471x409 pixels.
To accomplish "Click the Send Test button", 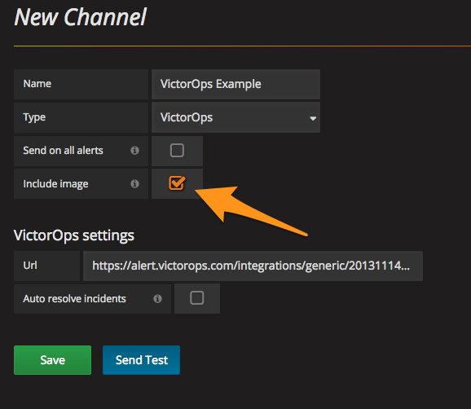I will 141,360.
